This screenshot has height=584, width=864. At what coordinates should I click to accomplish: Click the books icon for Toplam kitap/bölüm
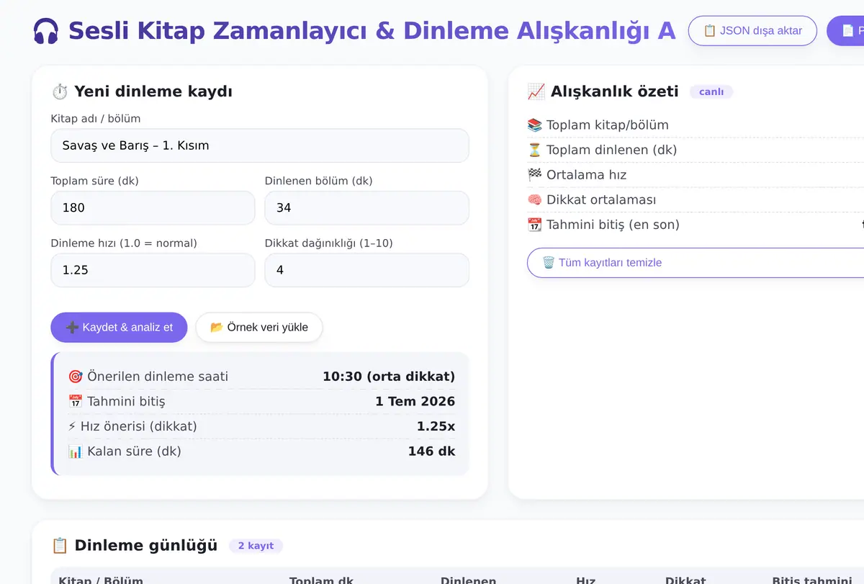[534, 125]
